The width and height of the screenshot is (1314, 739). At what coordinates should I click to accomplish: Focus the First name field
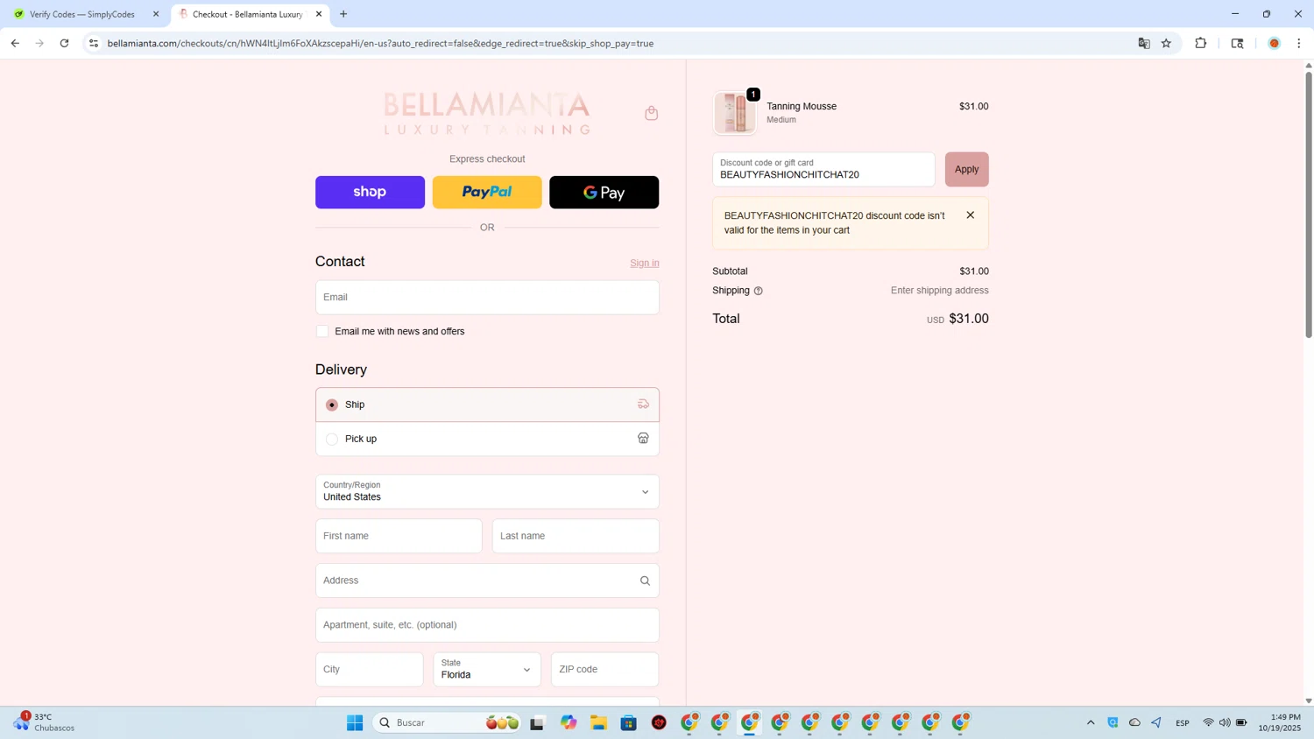pyautogui.click(x=399, y=536)
